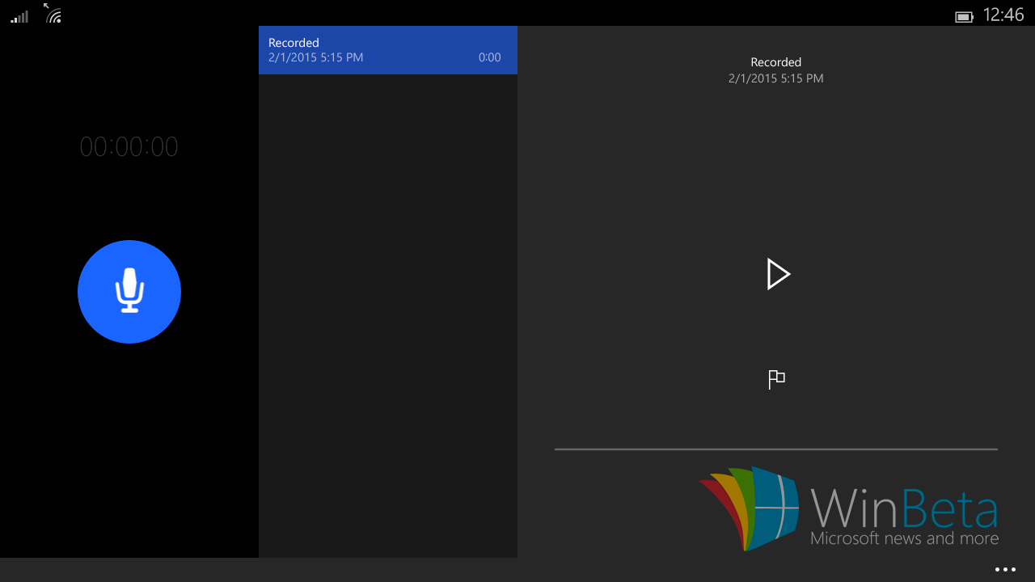Start recording with the blue microphone button
Viewport: 1035px width, 582px height.
pyautogui.click(x=129, y=292)
